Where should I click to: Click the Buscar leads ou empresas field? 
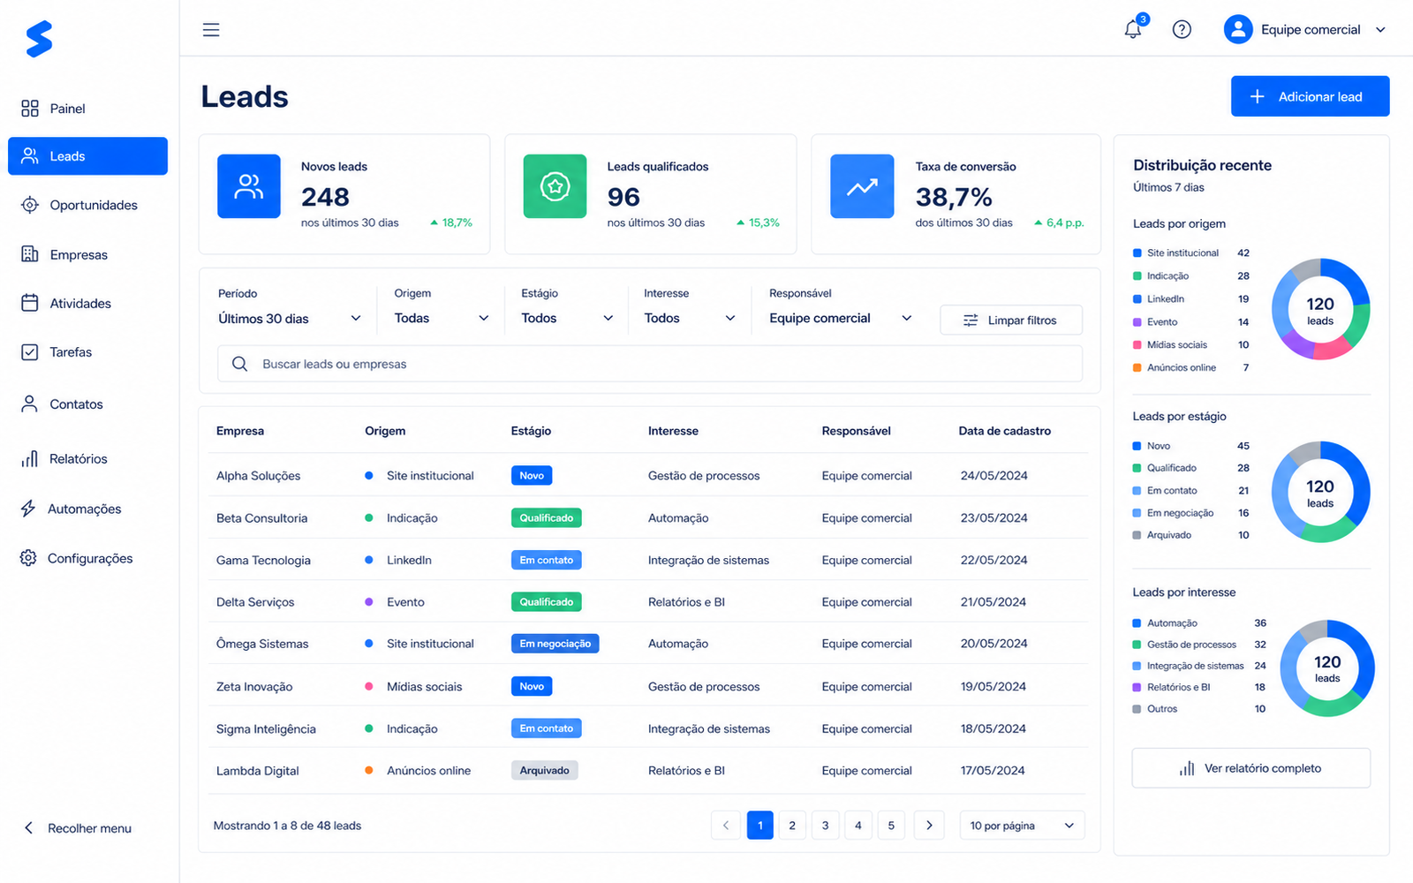(x=650, y=364)
